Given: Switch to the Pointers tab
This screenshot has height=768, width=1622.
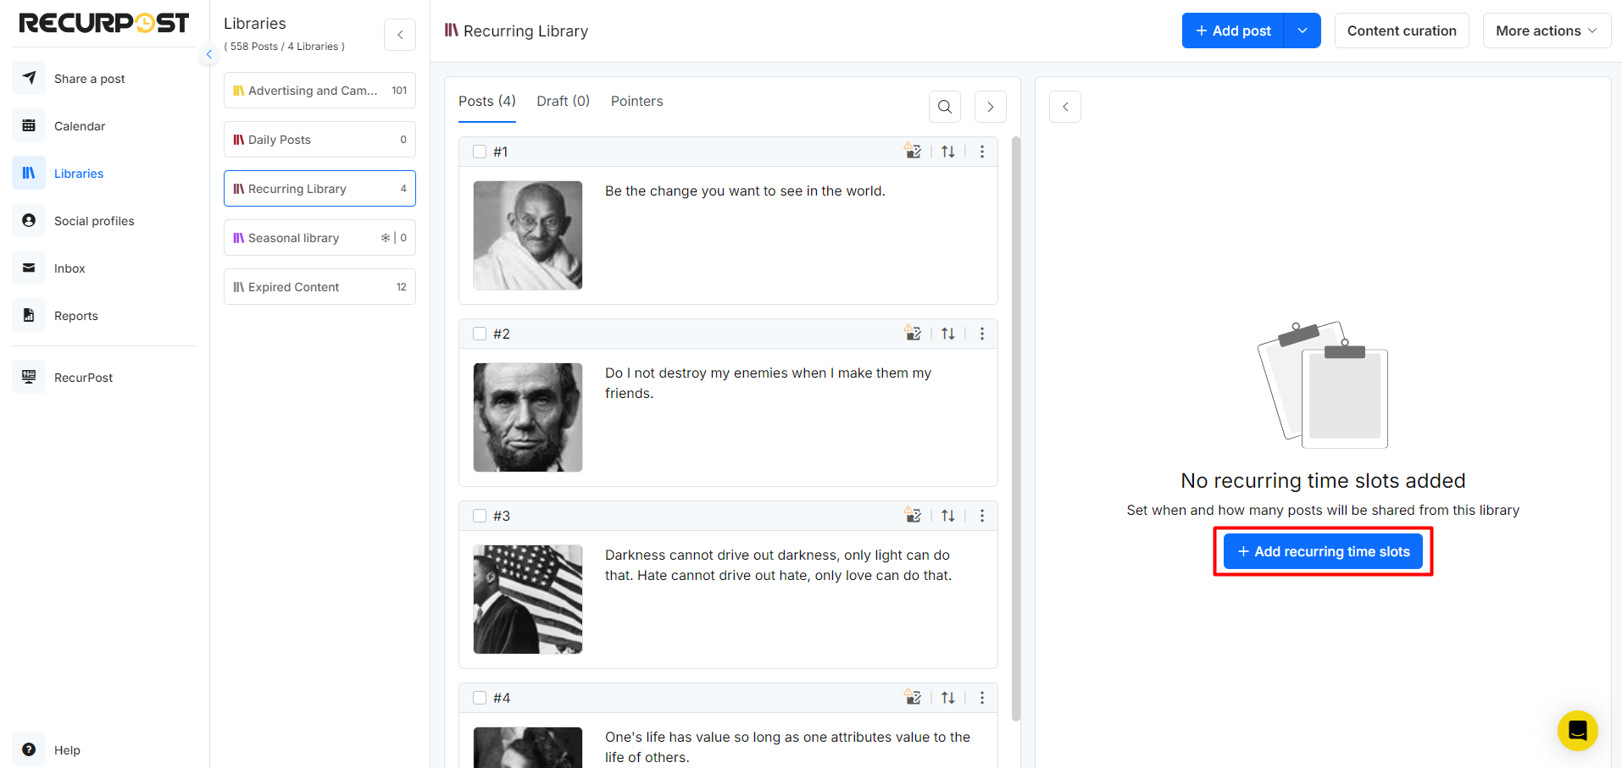Looking at the screenshot, I should [637, 101].
